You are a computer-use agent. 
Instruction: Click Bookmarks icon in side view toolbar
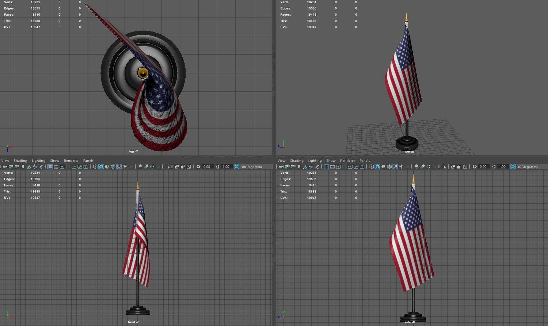(299, 166)
